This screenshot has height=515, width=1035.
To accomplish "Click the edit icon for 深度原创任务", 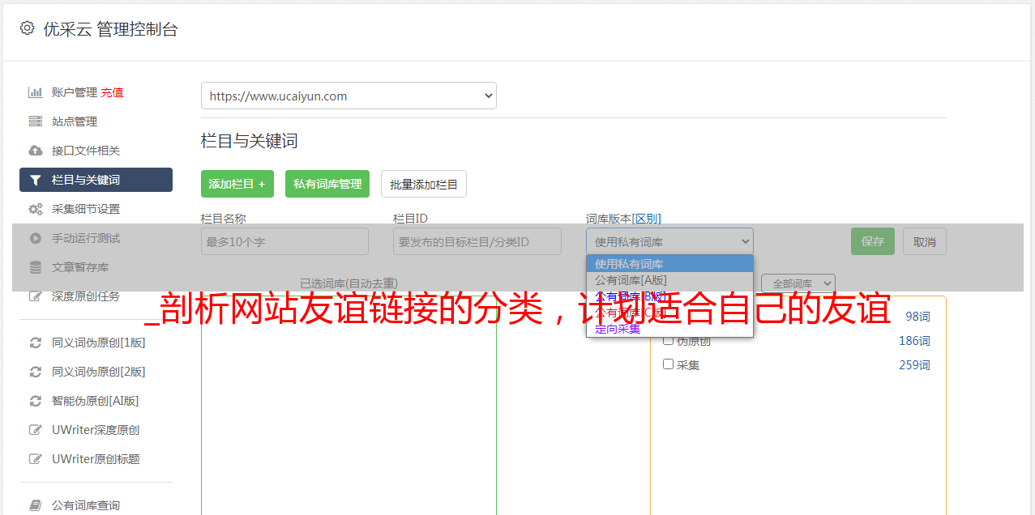I will click(35, 296).
